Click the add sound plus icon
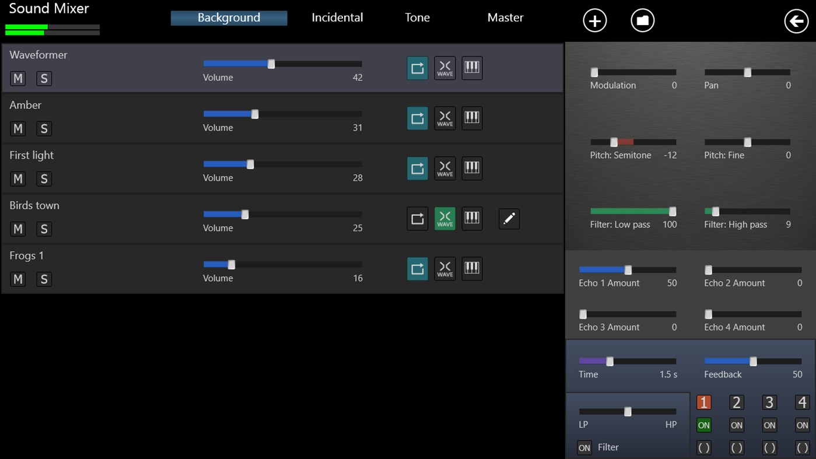The image size is (816, 459). pos(594,20)
